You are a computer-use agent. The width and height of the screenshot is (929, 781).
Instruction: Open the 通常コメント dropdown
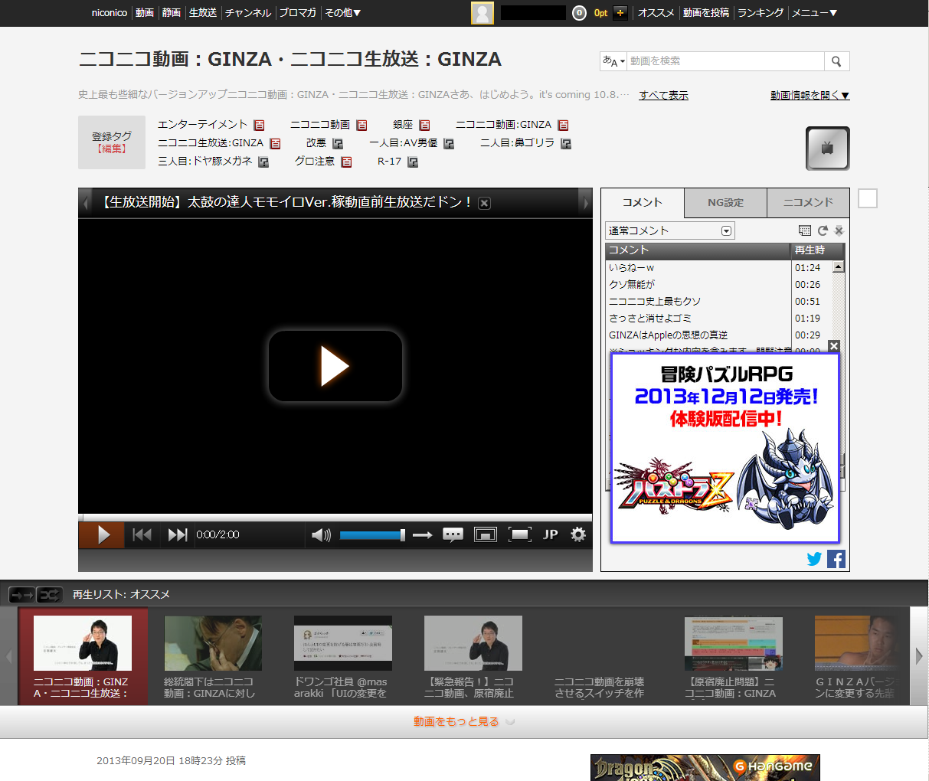670,230
